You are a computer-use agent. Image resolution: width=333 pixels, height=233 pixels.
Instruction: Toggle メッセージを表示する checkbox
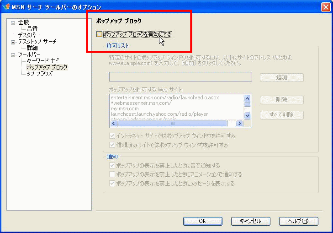tap(112, 183)
